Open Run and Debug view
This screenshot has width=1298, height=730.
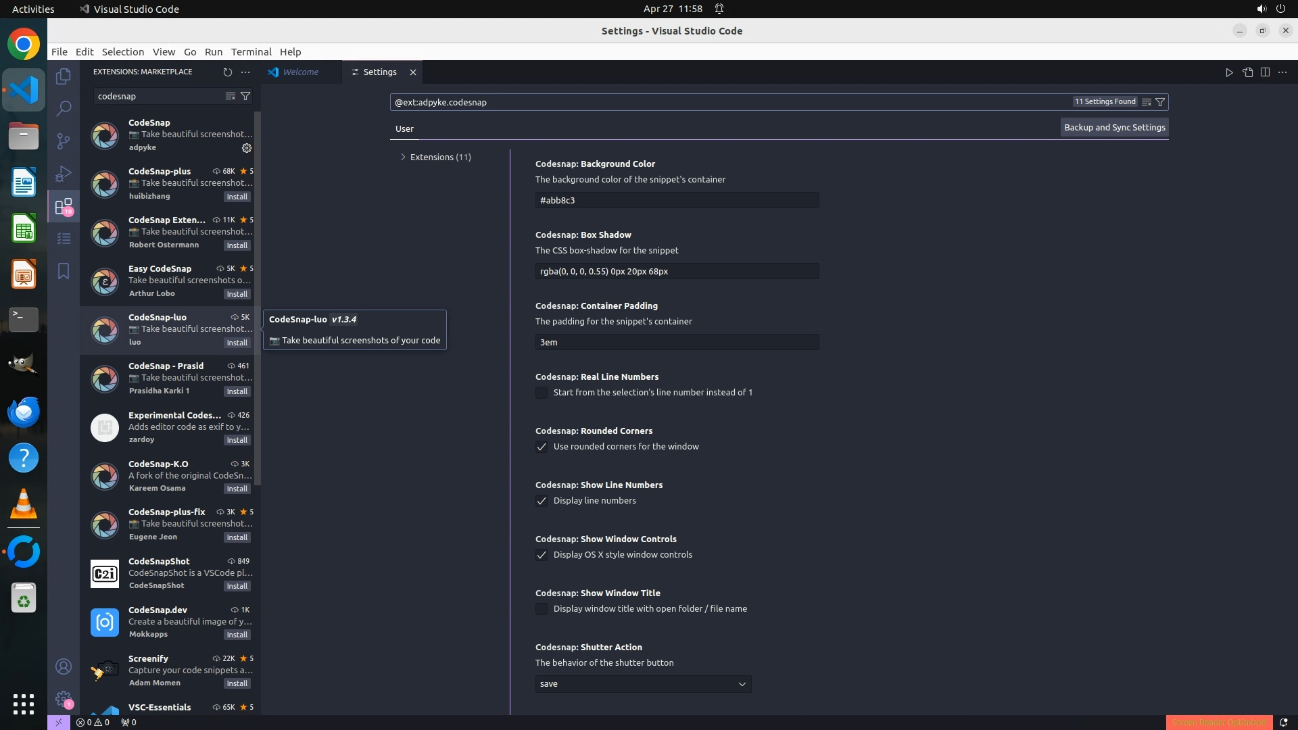pos(64,174)
